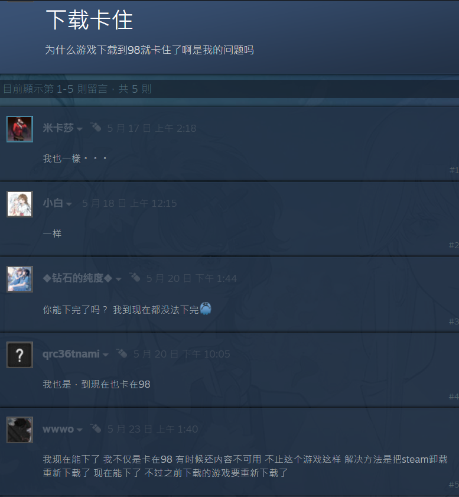Click the blue crying emoticon in comment three
Image resolution: width=459 pixels, height=497 pixels.
tap(206, 308)
